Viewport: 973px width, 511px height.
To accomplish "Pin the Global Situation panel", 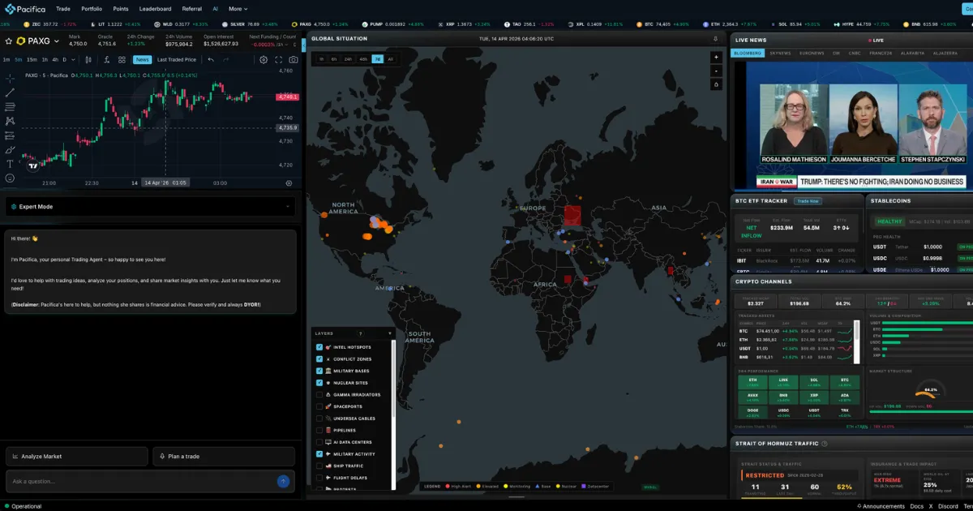I will pos(714,38).
